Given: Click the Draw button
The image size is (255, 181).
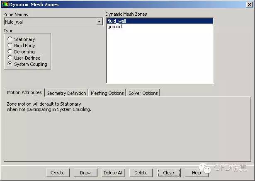Looking at the screenshot, I should [x=85, y=173].
